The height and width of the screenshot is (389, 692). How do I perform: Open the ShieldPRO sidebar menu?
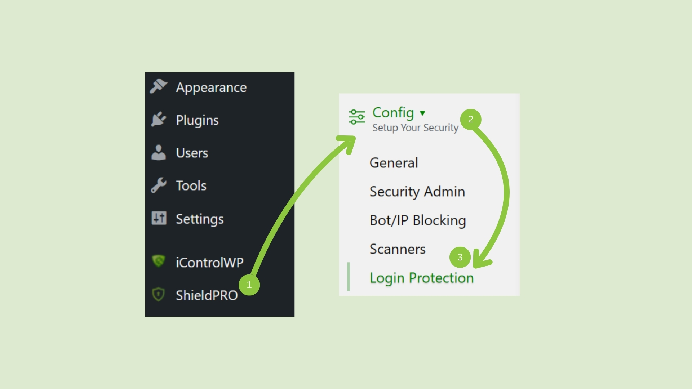[x=207, y=295]
